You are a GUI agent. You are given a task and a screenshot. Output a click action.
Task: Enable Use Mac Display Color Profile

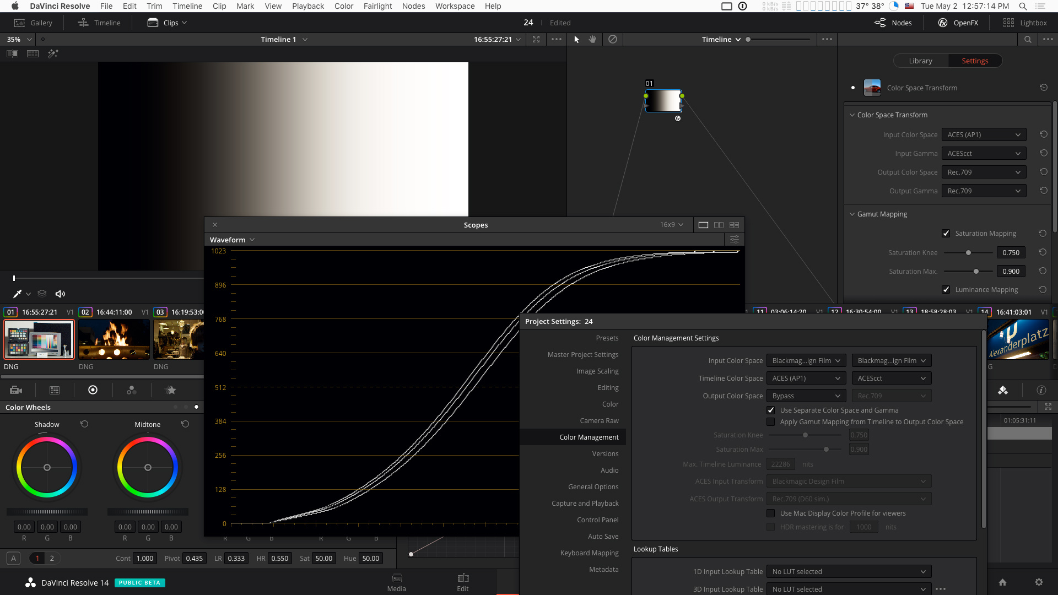[771, 513]
